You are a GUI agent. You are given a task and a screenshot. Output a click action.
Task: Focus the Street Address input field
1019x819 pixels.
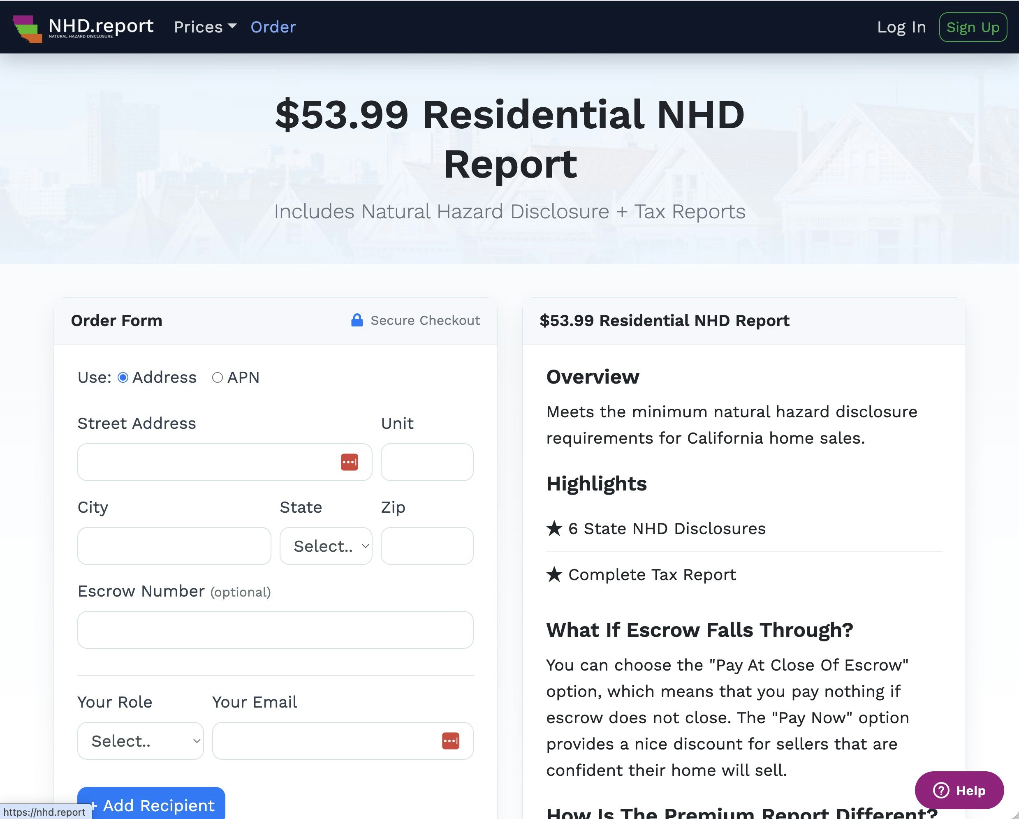225,462
